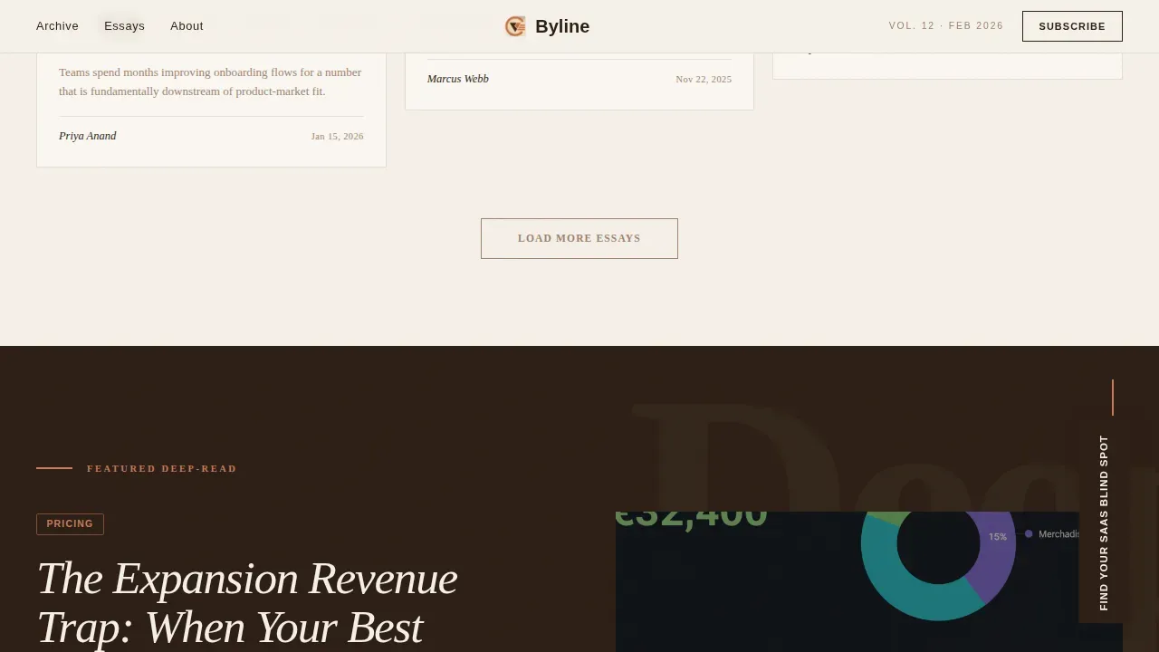Open The Expansion Revenue Trap headline

tap(247, 603)
